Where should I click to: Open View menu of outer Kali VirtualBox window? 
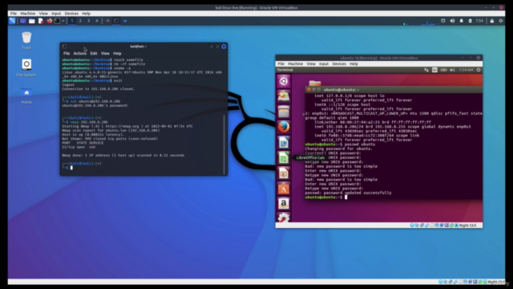(x=43, y=14)
